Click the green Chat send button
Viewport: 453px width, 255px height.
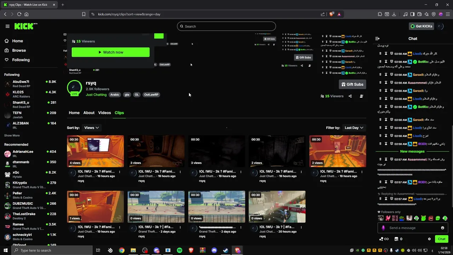tap(442, 239)
